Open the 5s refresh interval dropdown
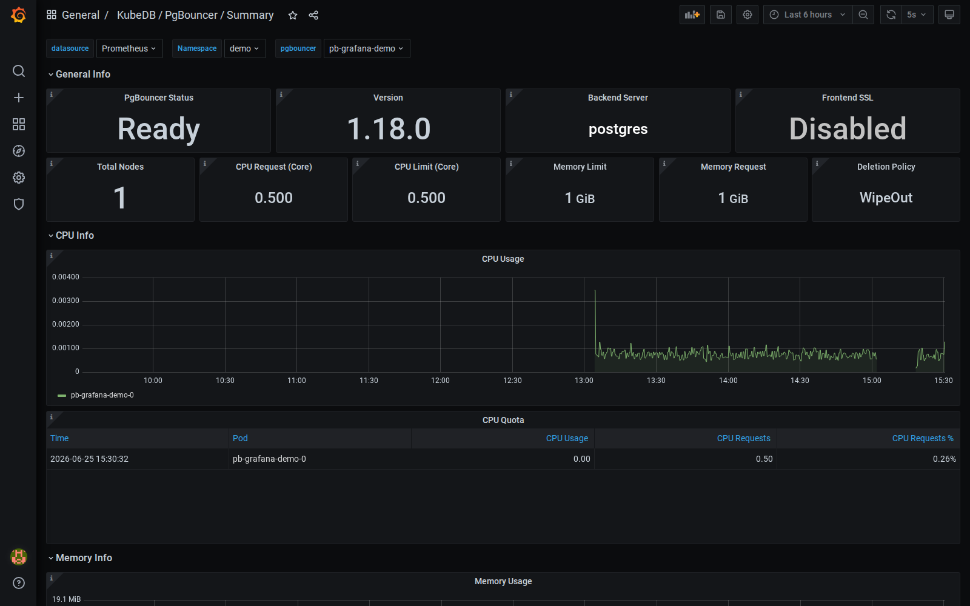 coord(917,15)
